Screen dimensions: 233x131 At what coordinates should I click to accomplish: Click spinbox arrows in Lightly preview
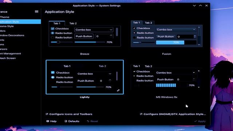[110, 81]
